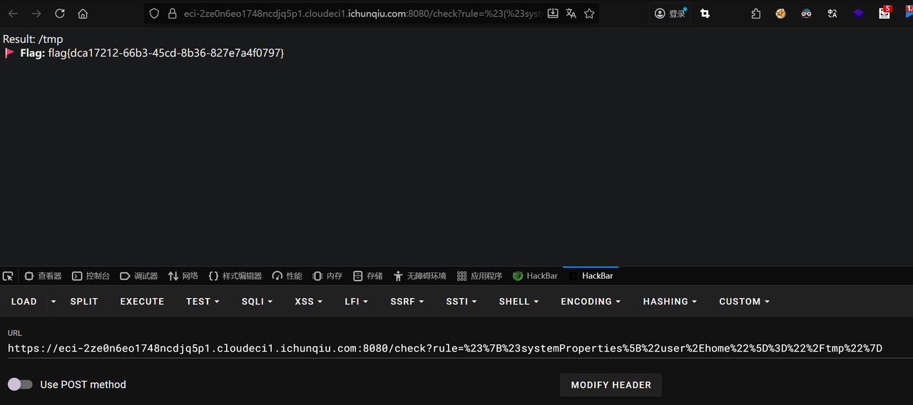Screen dimensions: 913x405
Task: Open the arrow dropdown next to LOAD
Action: 53,302
